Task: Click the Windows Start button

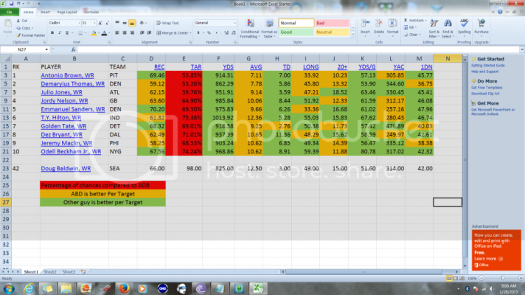Action: tap(9, 288)
